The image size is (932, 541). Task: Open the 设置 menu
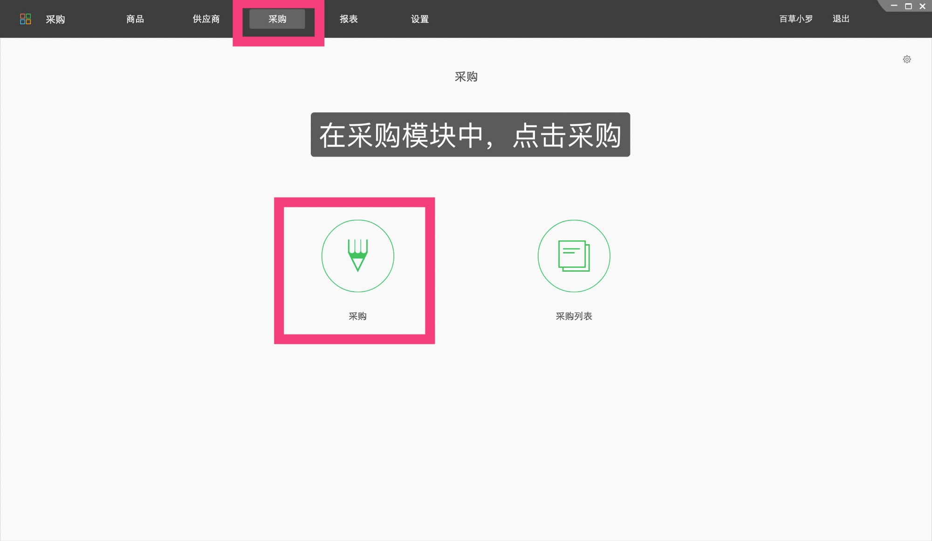pos(419,19)
